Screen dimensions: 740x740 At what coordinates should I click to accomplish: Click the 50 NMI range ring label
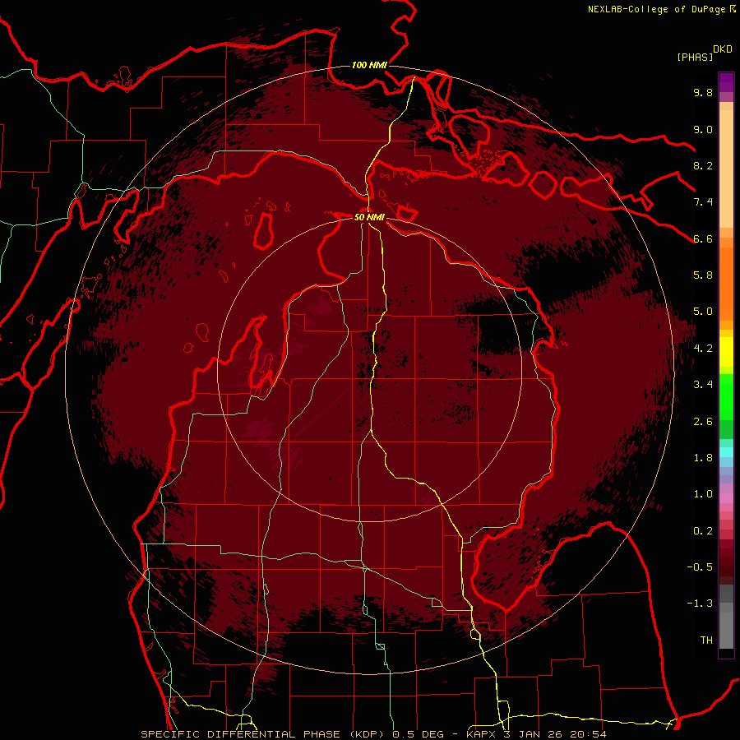[369, 217]
